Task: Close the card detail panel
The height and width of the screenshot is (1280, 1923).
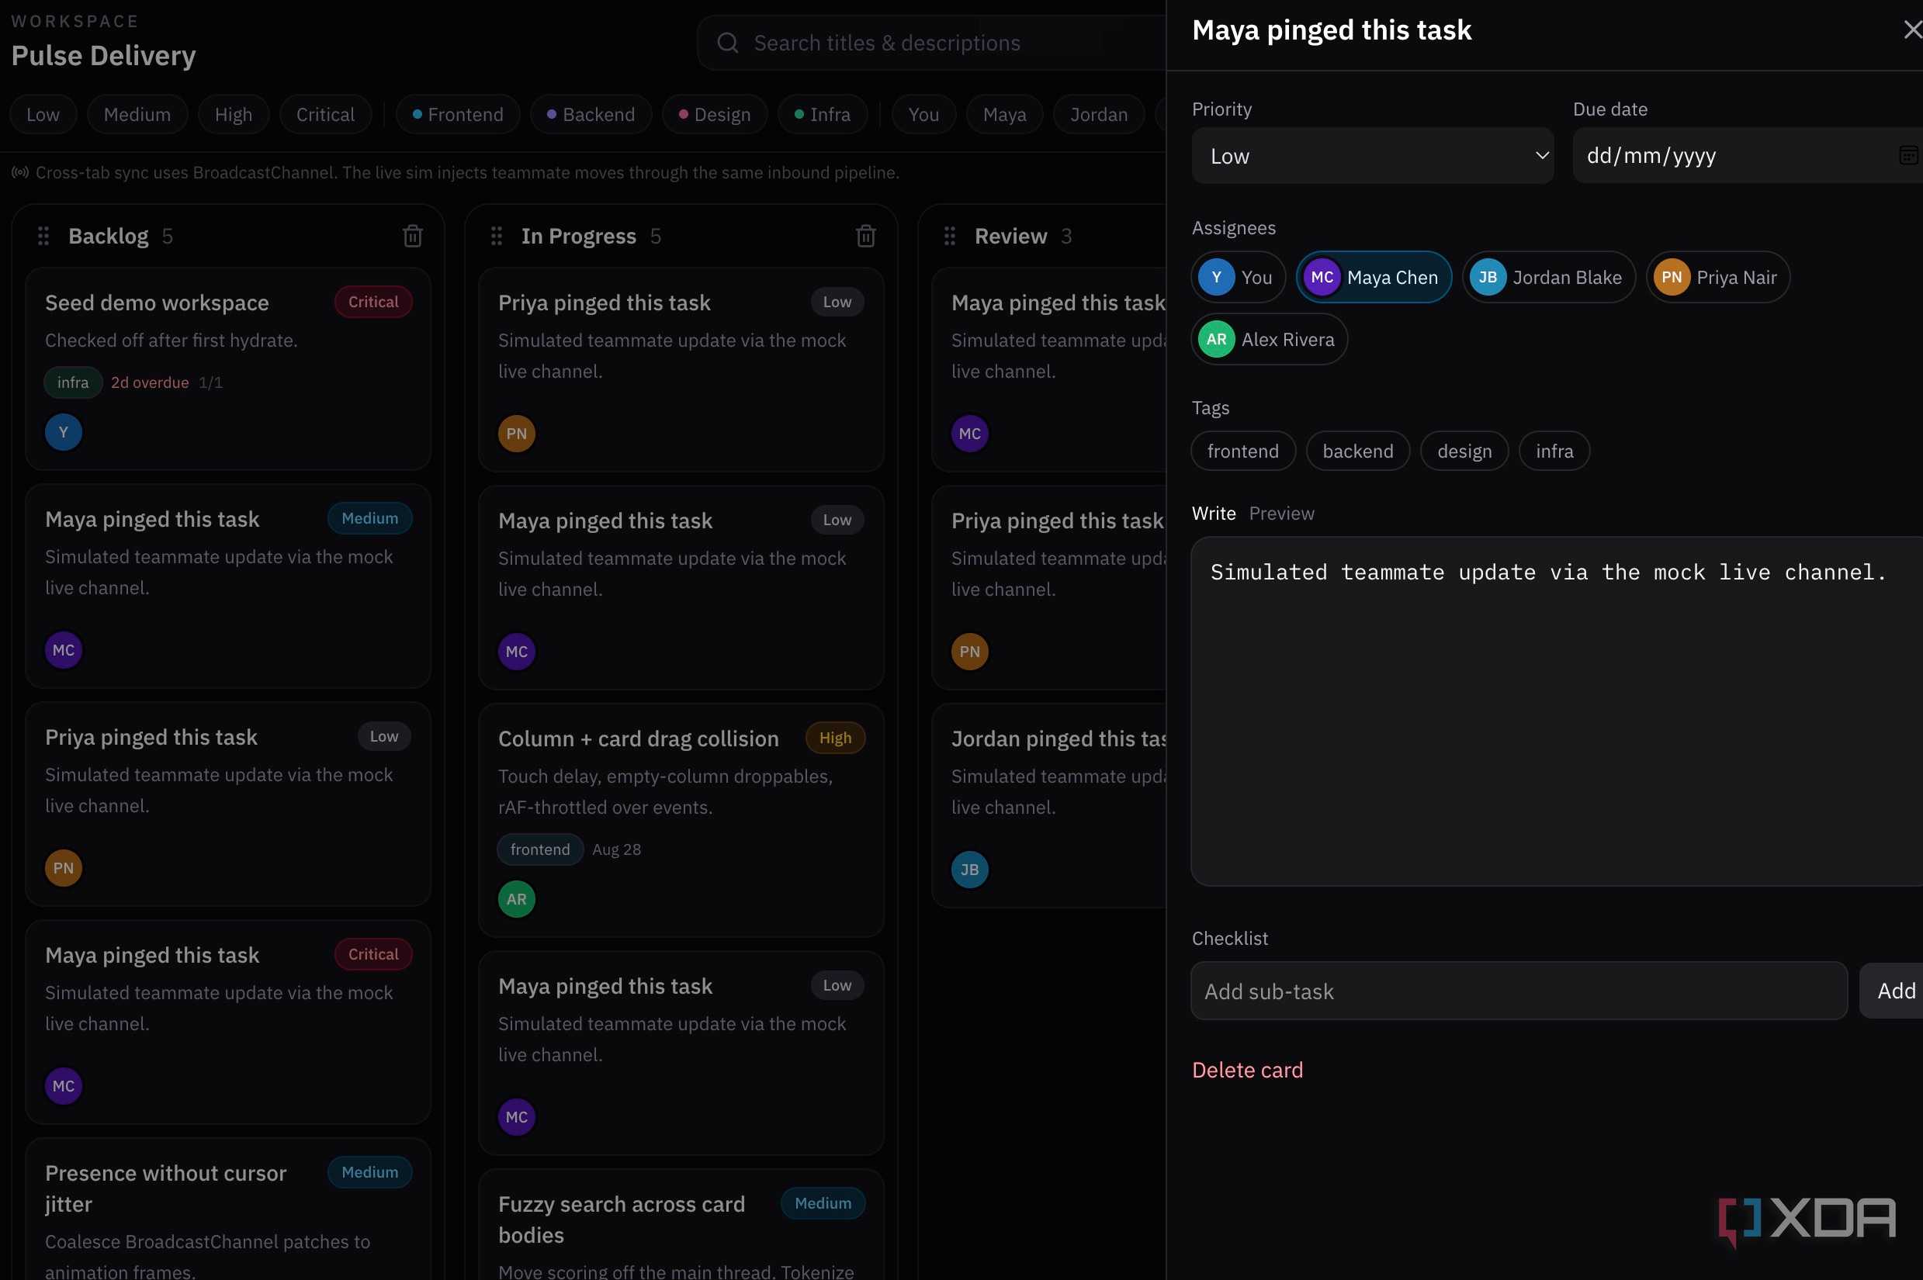Action: click(1911, 30)
